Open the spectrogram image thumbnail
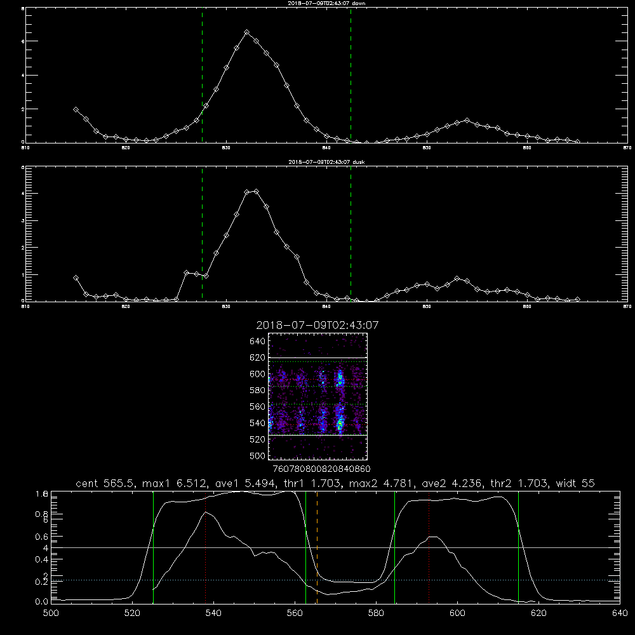 click(x=317, y=396)
